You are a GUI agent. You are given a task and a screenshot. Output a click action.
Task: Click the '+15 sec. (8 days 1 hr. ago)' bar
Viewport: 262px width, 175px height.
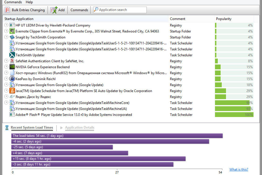98,159
